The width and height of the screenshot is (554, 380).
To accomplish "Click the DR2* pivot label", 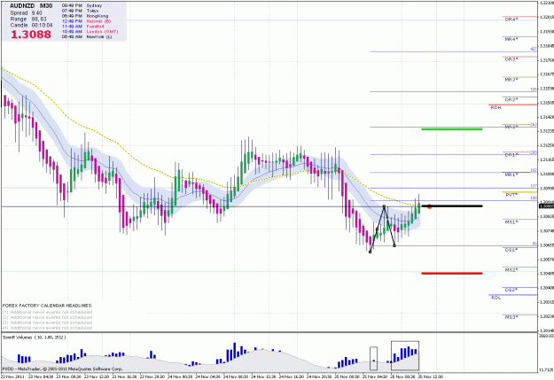I will [x=511, y=100].
